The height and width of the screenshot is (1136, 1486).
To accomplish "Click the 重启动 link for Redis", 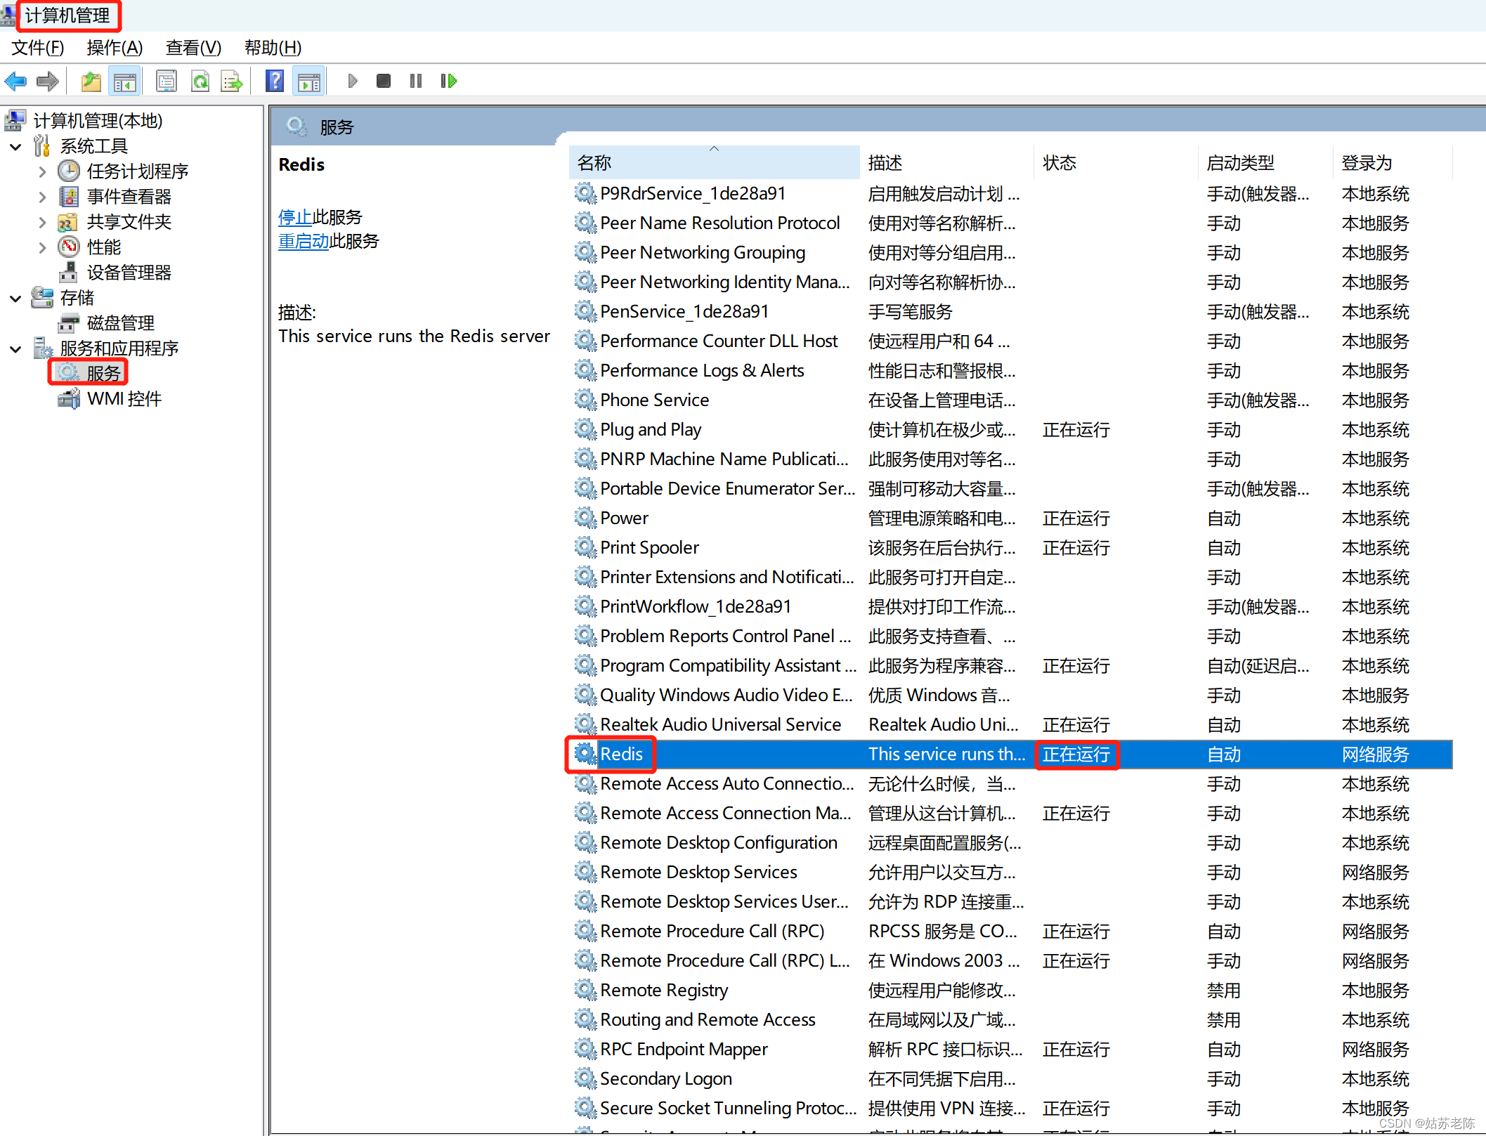I will tap(304, 241).
